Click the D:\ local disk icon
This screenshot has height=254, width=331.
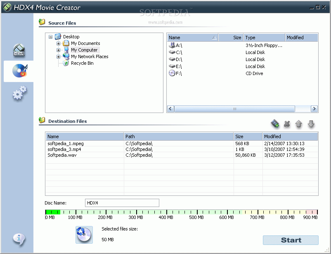pyautogui.click(x=172, y=59)
